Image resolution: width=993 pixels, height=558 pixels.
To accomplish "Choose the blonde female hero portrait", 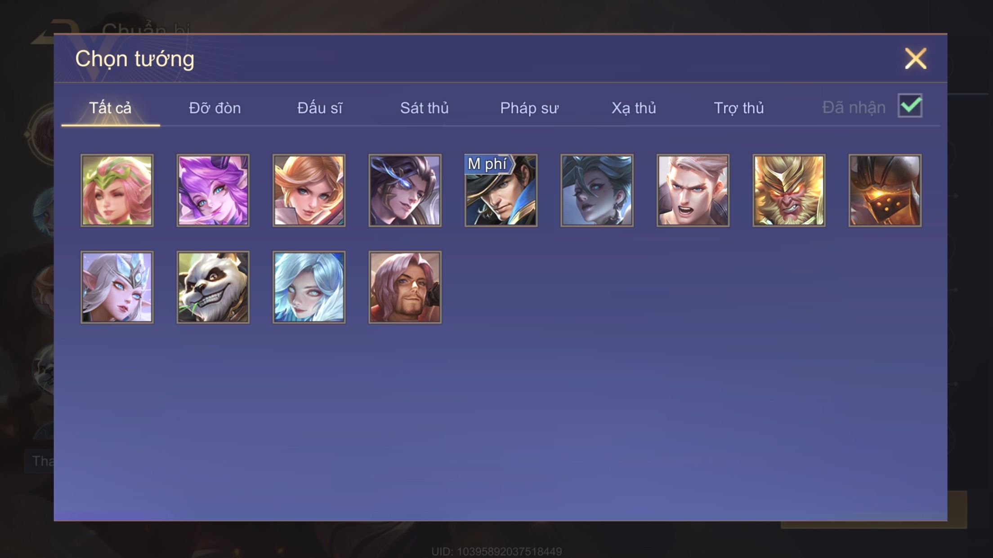I will pos(309,190).
